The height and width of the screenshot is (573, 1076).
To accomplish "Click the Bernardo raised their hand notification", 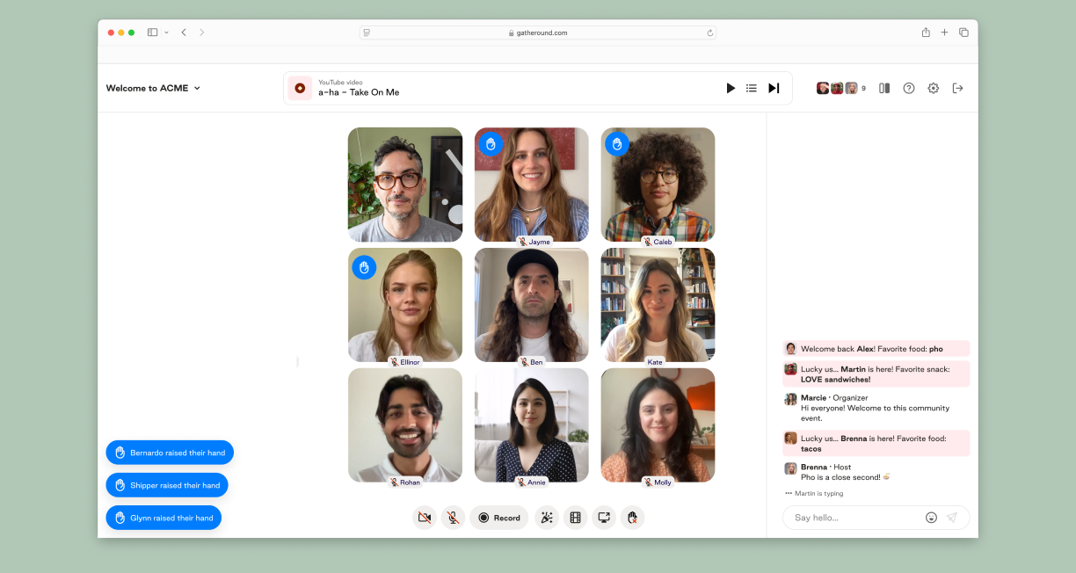I will click(170, 453).
